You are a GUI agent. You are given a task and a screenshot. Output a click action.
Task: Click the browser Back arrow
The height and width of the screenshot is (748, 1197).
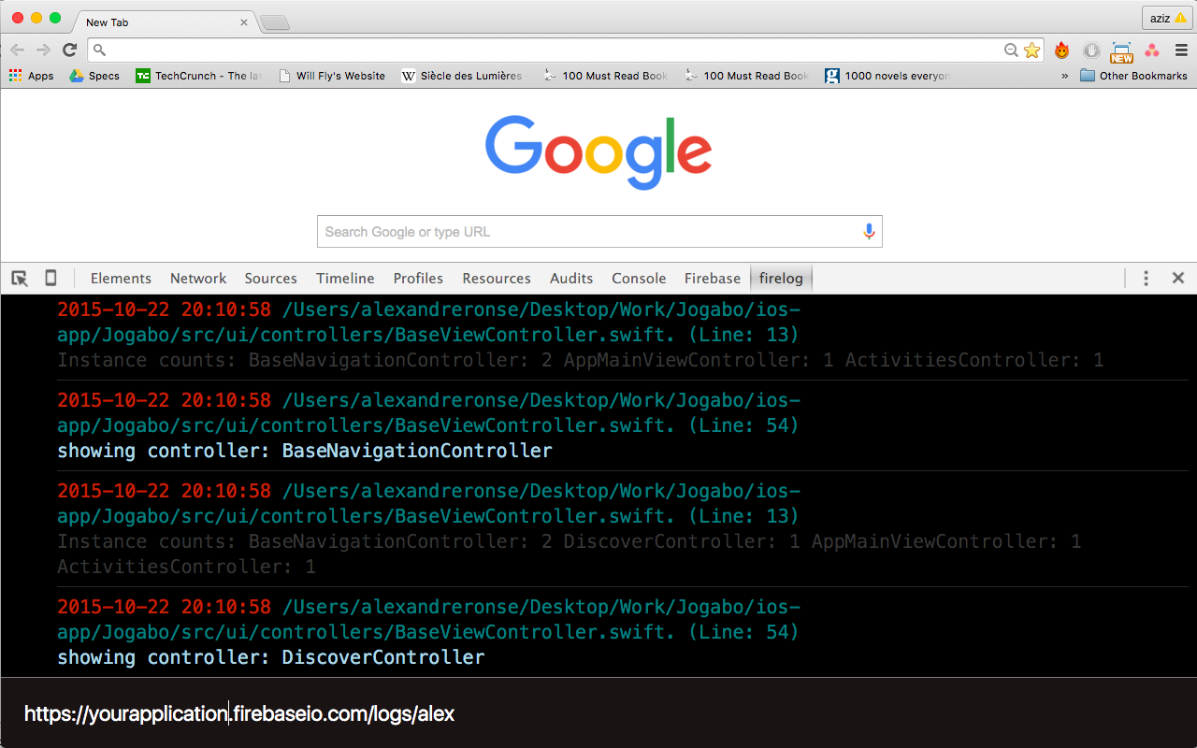point(18,50)
